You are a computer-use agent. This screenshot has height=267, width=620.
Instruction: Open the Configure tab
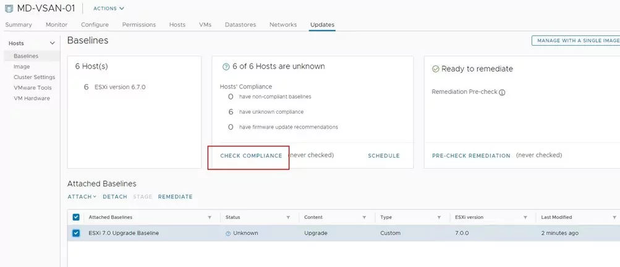point(95,25)
